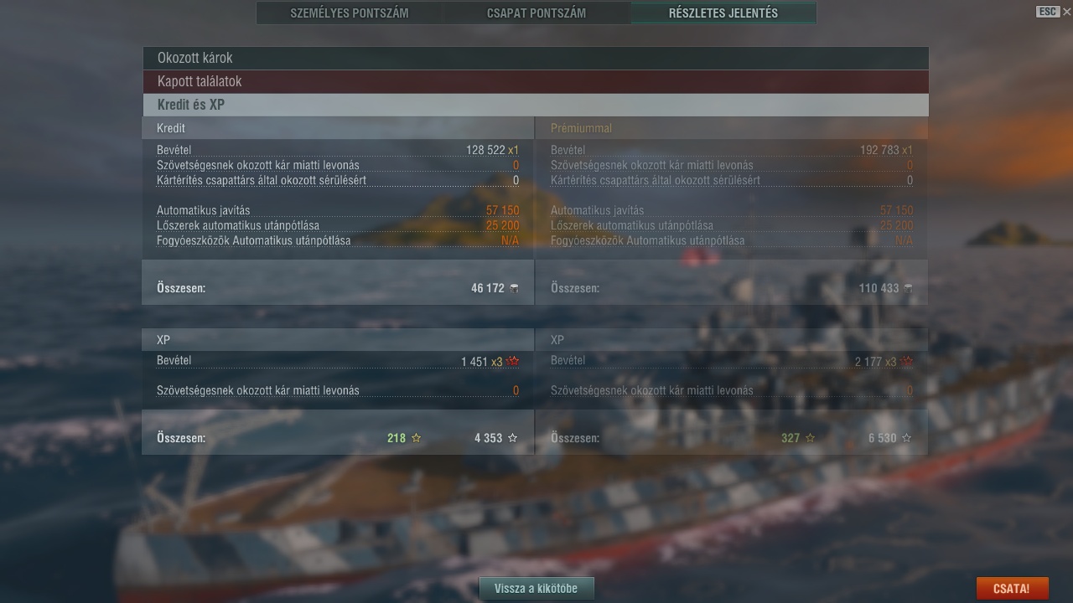This screenshot has width=1073, height=603.
Task: Start a new battle with CSATA!
Action: pyautogui.click(x=1012, y=588)
